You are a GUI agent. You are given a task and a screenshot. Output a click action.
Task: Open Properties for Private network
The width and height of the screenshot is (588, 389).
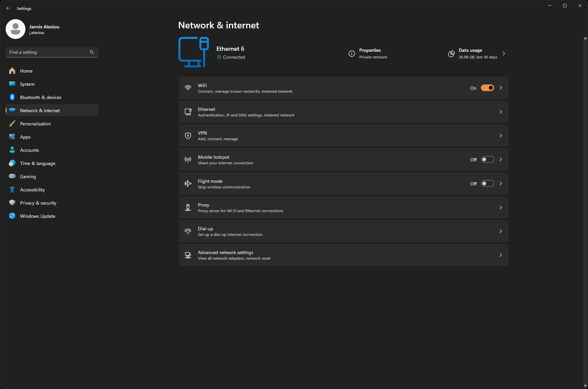coord(368,53)
